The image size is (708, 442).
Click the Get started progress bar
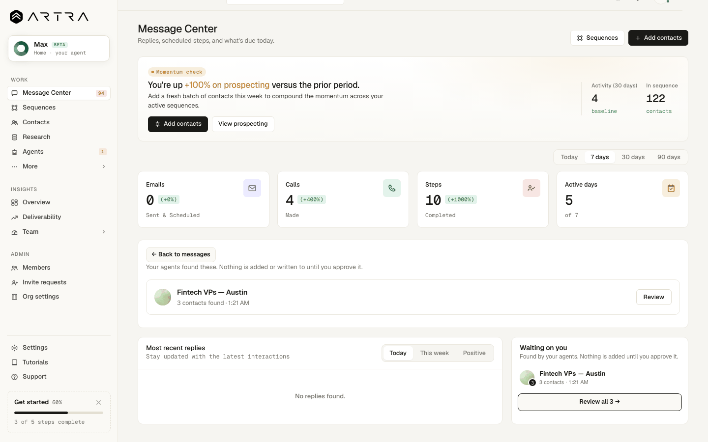[59, 413]
